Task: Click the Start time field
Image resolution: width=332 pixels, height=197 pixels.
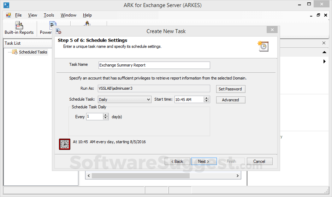Action: coord(189,99)
